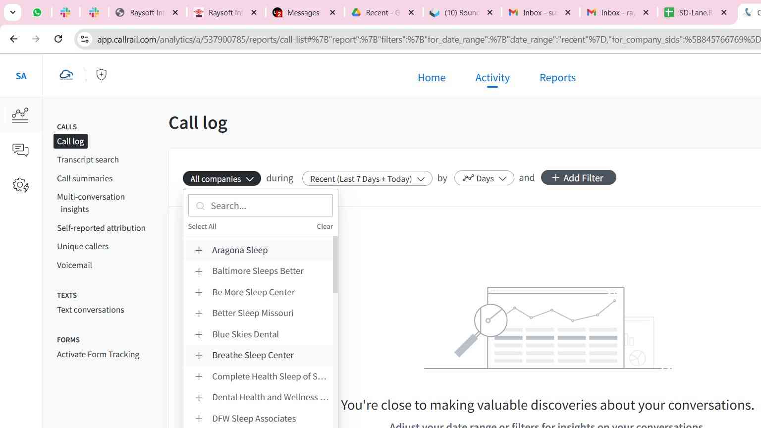This screenshot has width=761, height=428.
Task: Click the browser tab list chevron
Action: pos(12,12)
